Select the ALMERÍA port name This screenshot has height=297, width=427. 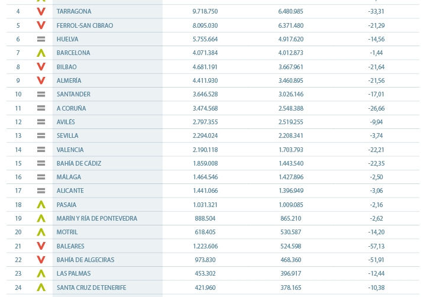click(69, 80)
